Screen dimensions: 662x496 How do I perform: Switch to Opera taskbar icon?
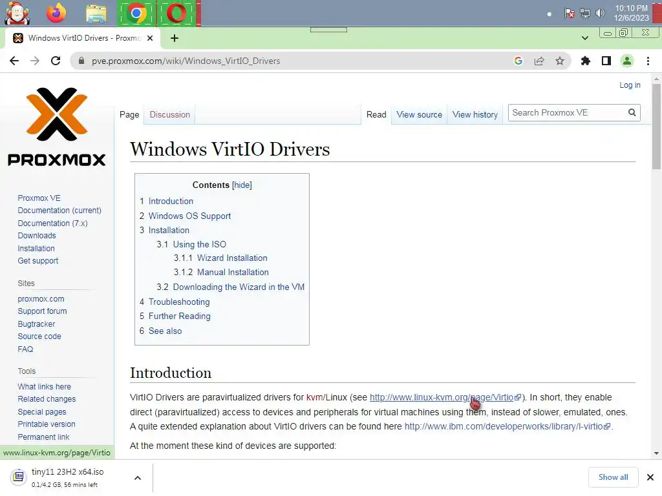coord(176,14)
